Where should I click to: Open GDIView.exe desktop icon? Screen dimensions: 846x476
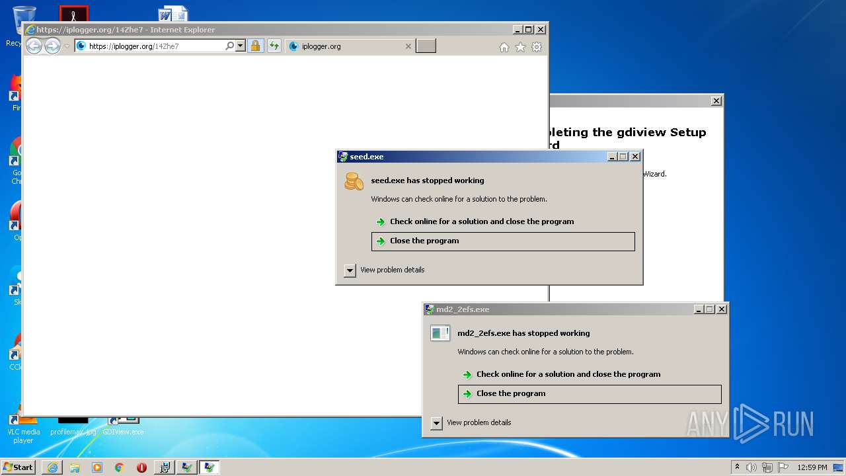(x=124, y=425)
